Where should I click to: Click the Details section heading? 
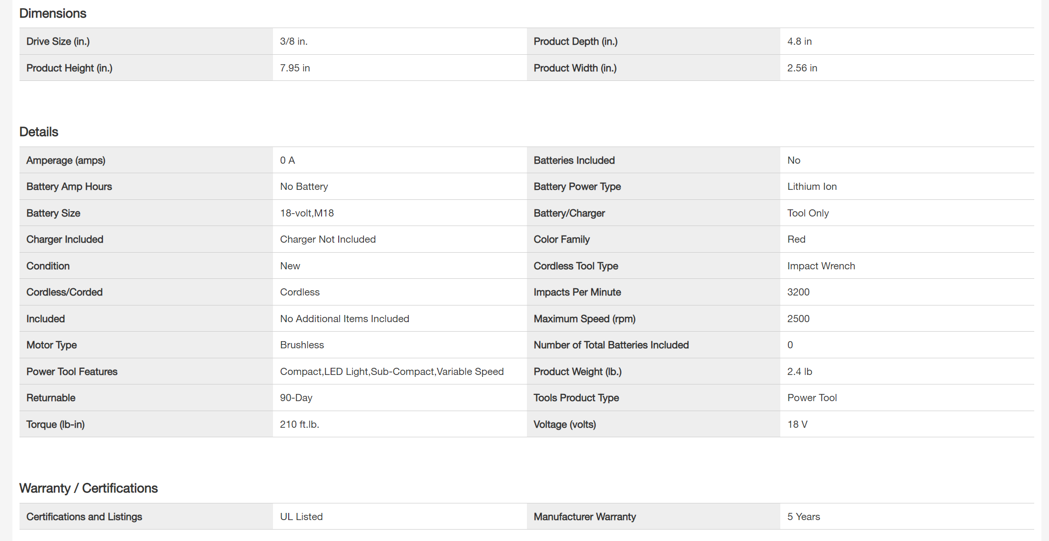(39, 132)
